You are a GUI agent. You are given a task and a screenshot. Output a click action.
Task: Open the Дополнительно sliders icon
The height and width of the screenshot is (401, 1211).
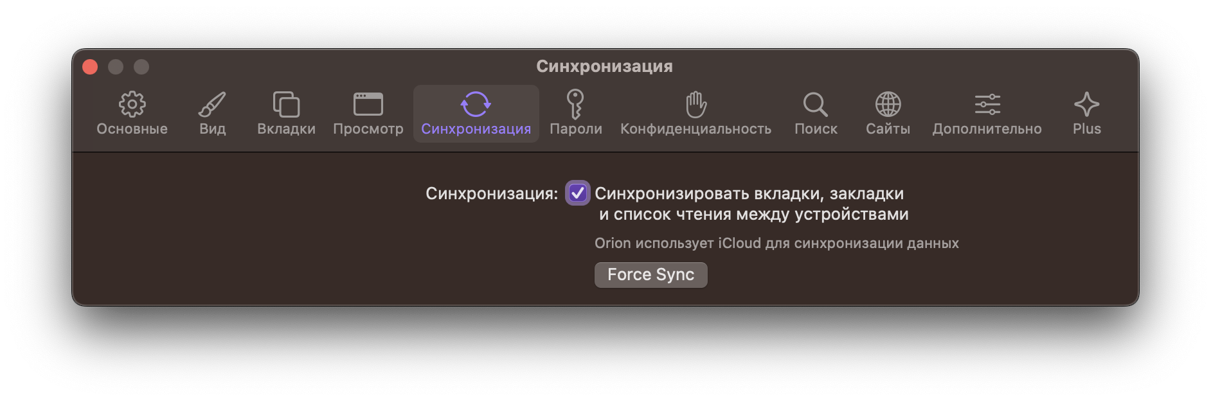pyautogui.click(x=987, y=104)
